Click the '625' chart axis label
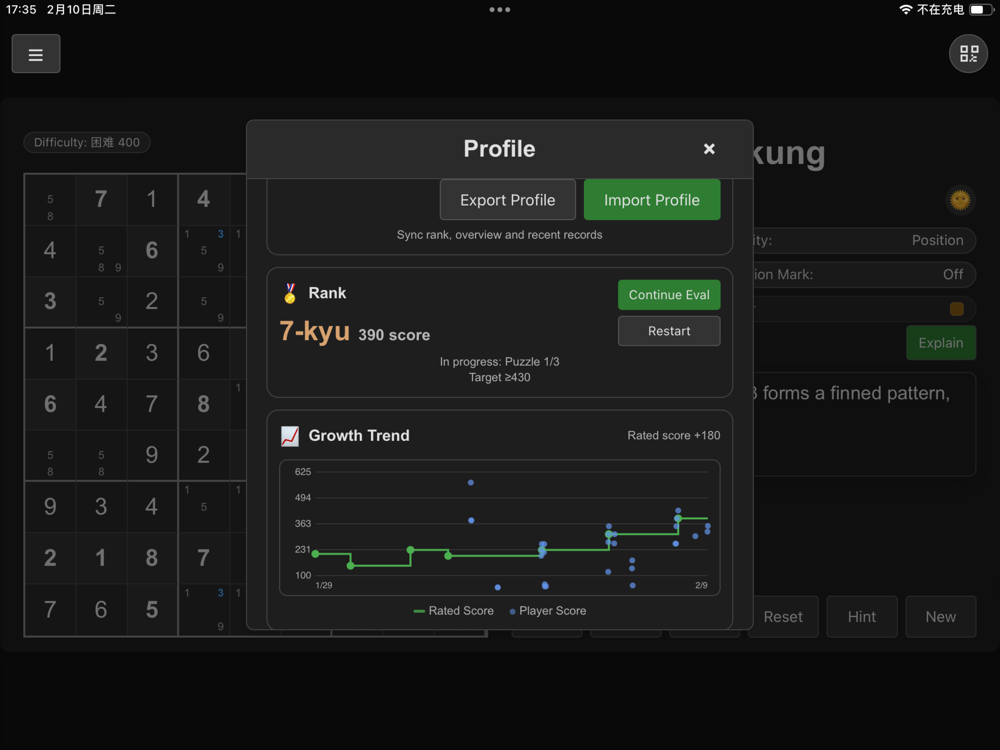The height and width of the screenshot is (750, 1000). (x=303, y=472)
